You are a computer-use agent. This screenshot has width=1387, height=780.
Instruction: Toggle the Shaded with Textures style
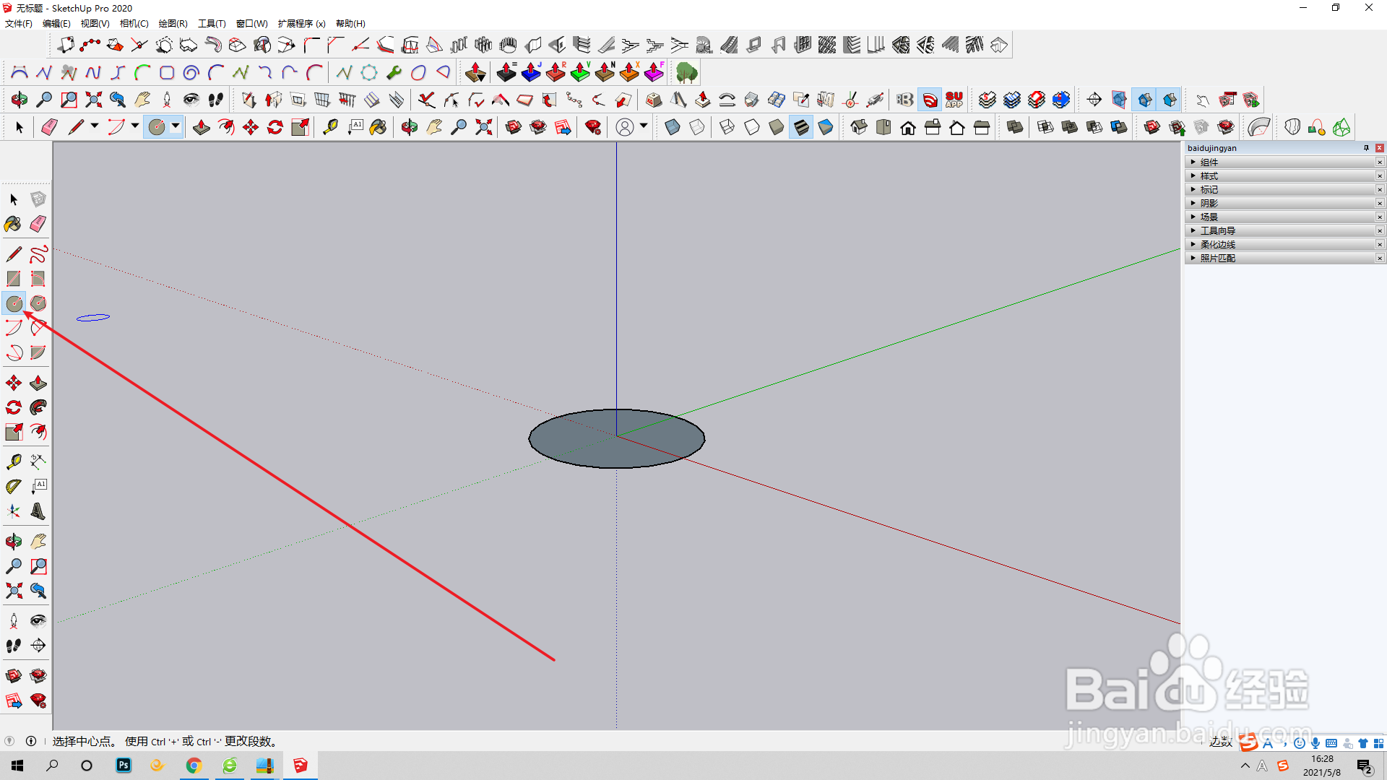pos(801,128)
